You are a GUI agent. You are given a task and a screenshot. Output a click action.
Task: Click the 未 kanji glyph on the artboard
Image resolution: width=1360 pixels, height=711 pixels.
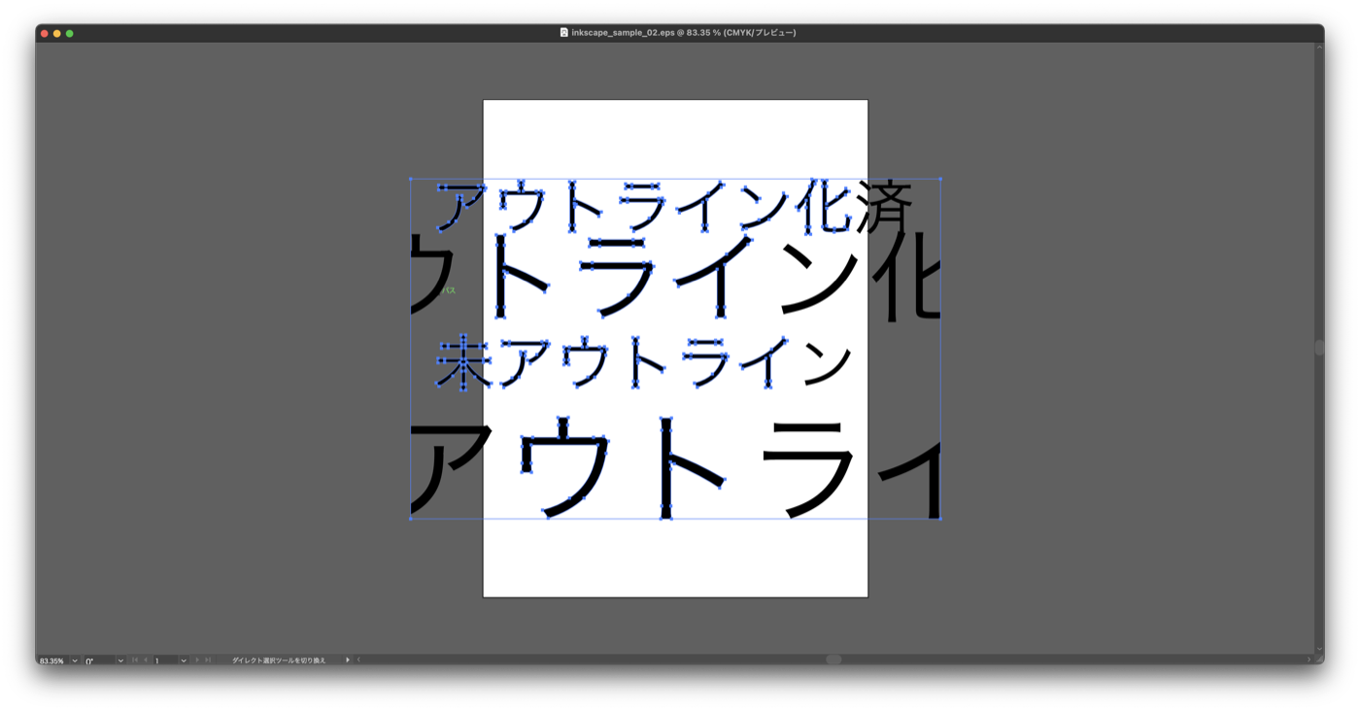(x=463, y=362)
